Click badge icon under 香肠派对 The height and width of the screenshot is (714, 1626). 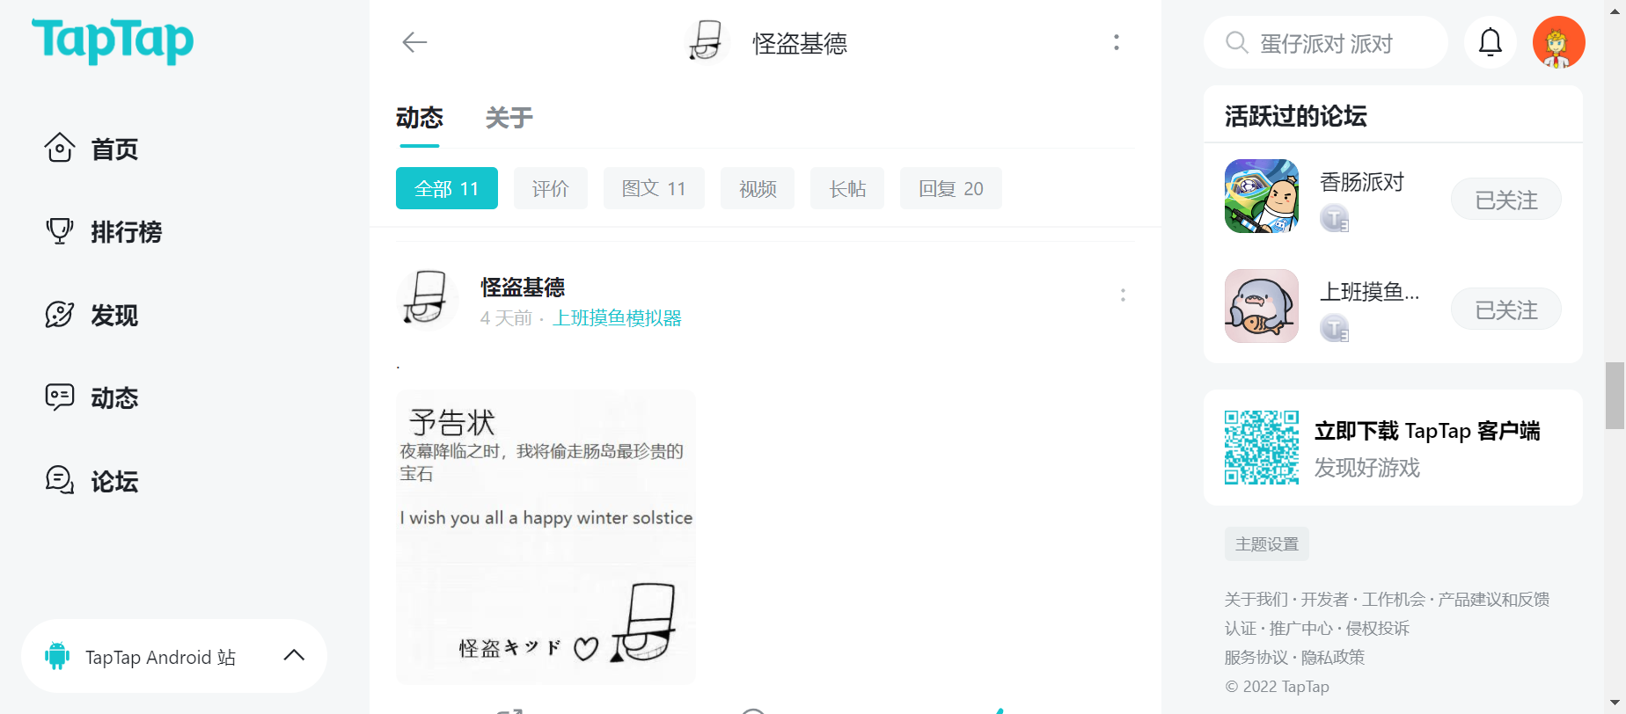pyautogui.click(x=1335, y=218)
